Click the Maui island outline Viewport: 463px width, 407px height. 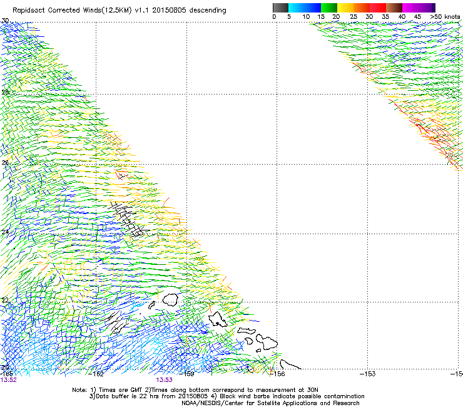pyautogui.click(x=267, y=341)
